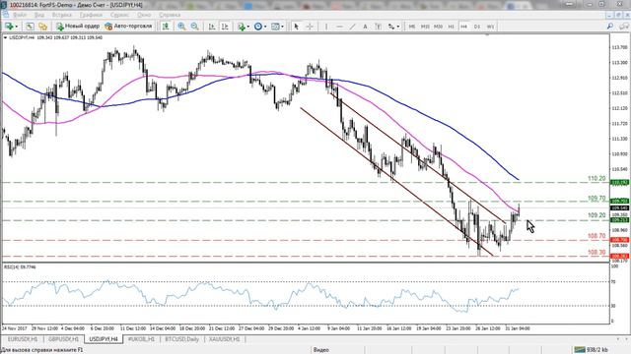Click the Periods clock icon
631x354 pixels.
[x=258, y=27]
